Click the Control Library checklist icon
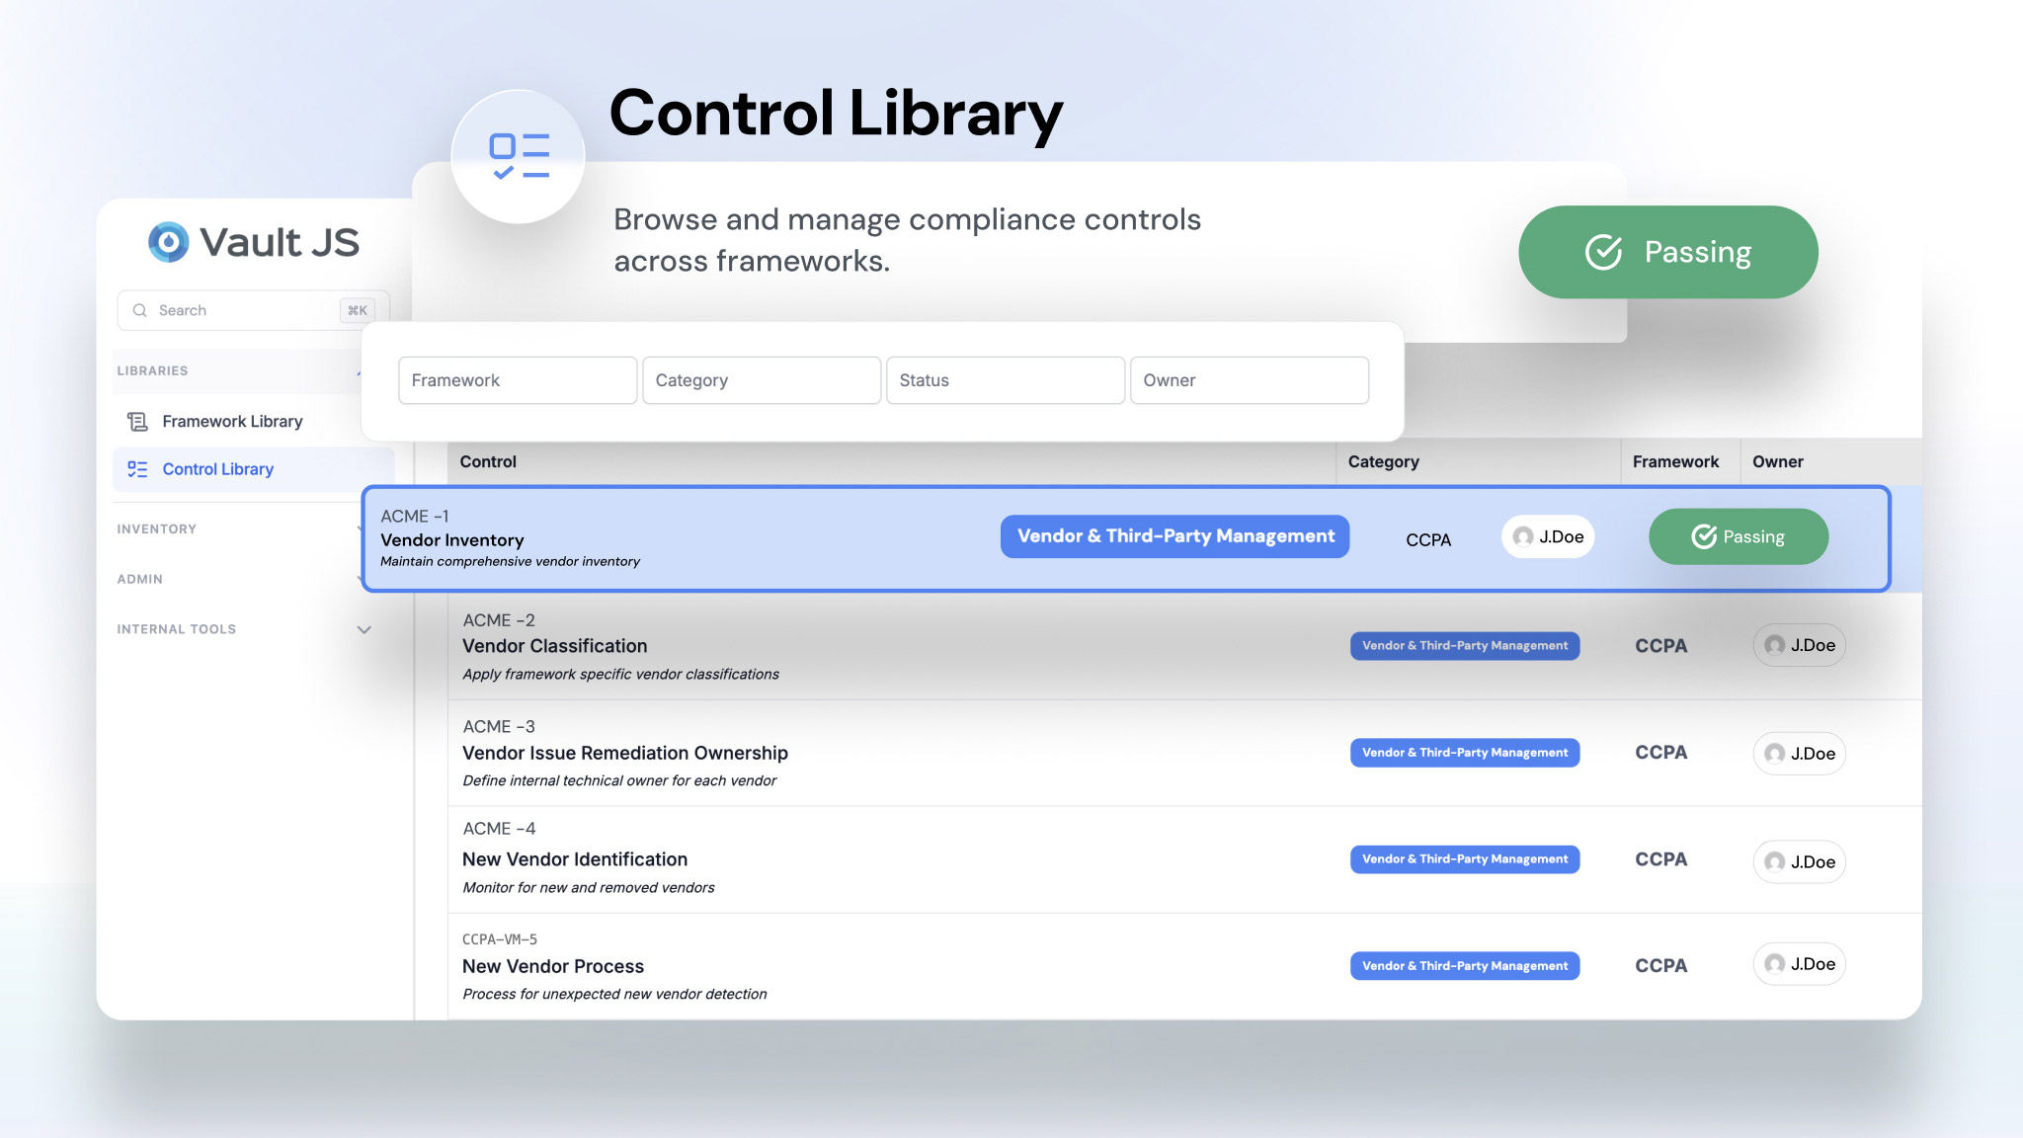Image resolution: width=2023 pixels, height=1138 pixels. (137, 469)
